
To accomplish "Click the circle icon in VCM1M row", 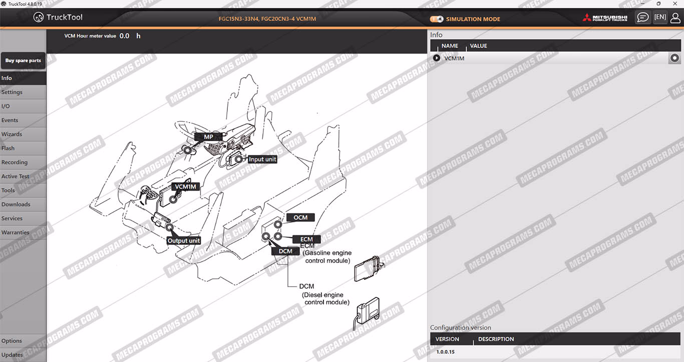I will pos(675,58).
